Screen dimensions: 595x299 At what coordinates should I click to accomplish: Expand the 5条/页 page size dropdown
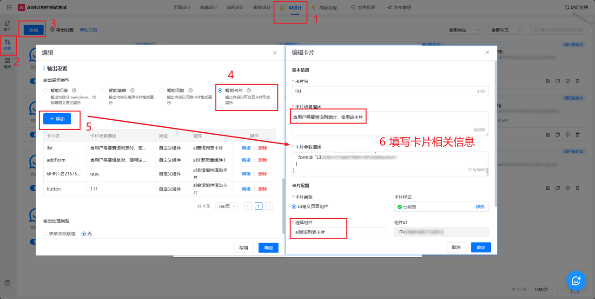coord(226,206)
